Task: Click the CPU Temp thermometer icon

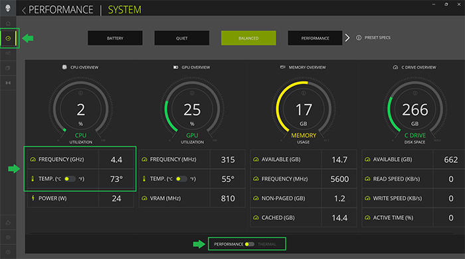Action: (x=33, y=179)
